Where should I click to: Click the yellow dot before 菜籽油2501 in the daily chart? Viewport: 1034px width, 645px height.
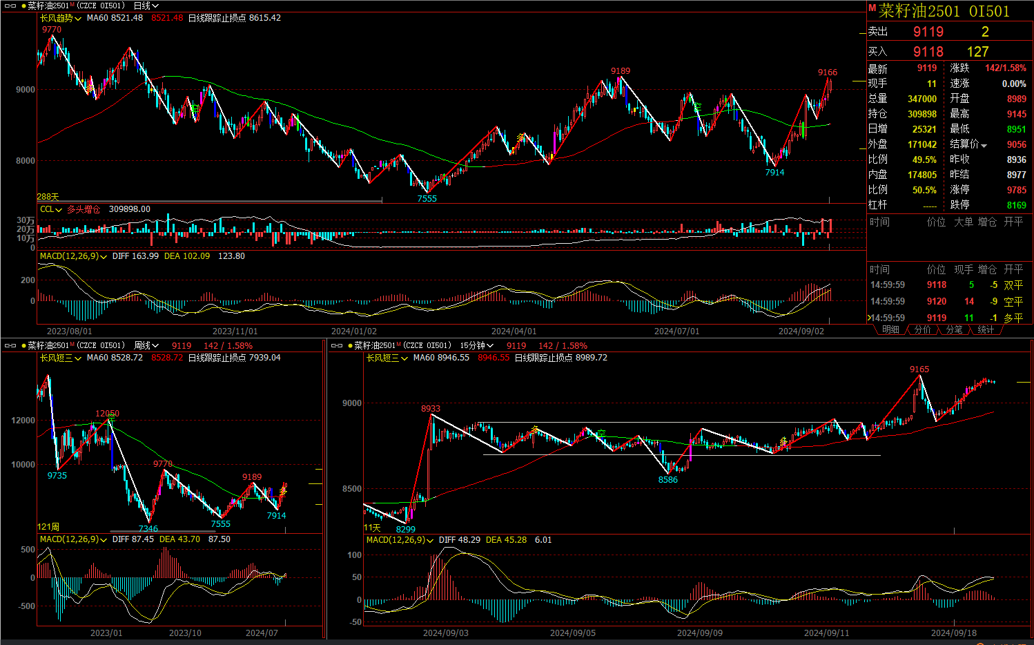pyautogui.click(x=23, y=6)
